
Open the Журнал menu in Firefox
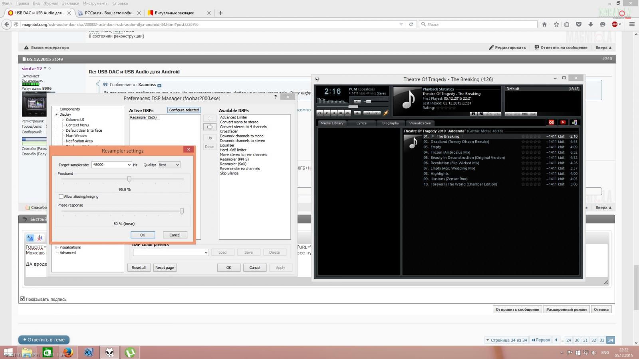51,3
